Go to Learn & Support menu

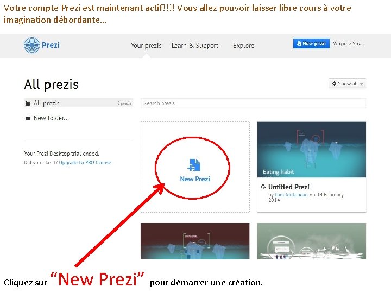(195, 46)
